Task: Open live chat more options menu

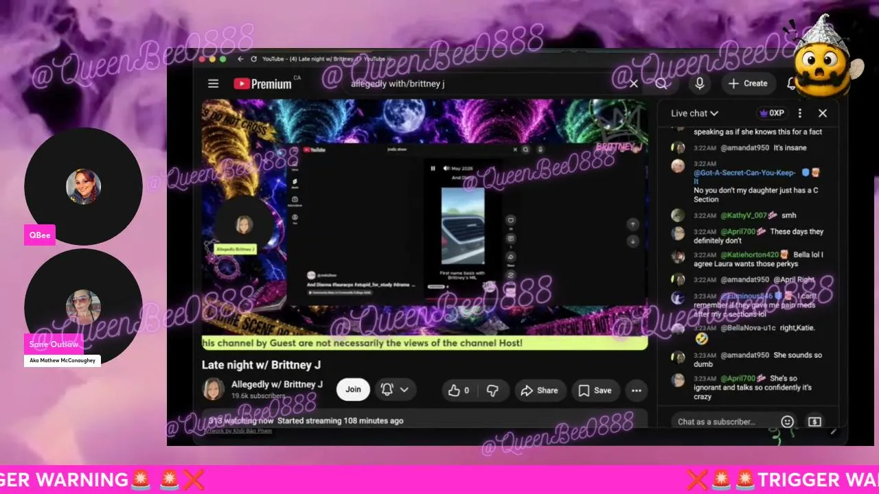Action: [800, 113]
